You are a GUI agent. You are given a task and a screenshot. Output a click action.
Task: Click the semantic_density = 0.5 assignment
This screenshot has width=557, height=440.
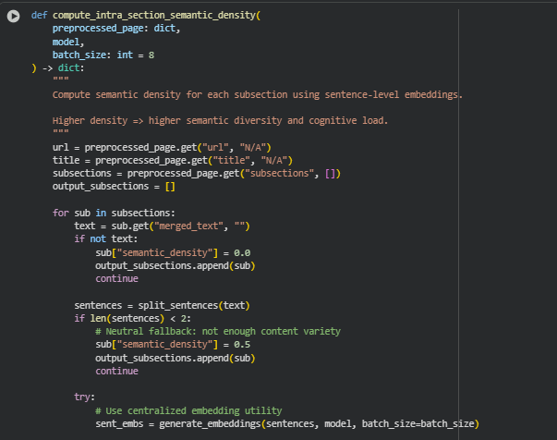[173, 344]
